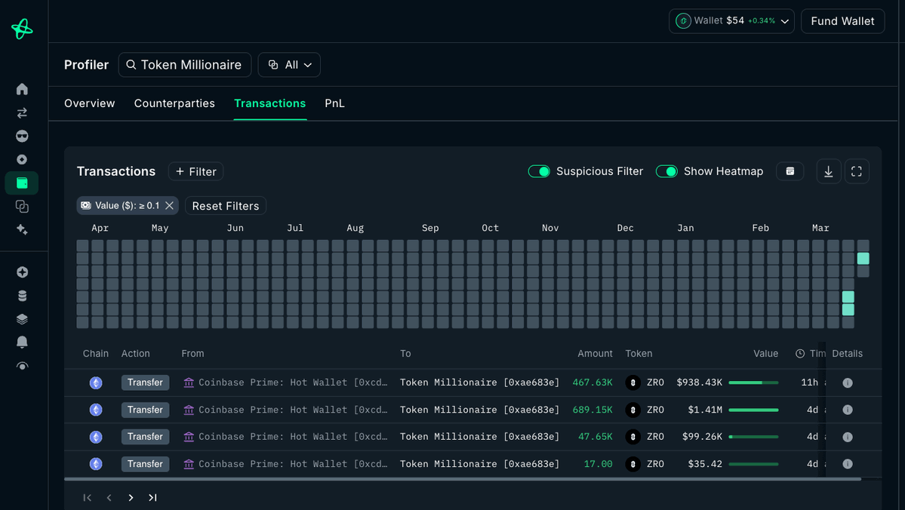Click the calendar icon beside Show Heatmap

click(790, 171)
